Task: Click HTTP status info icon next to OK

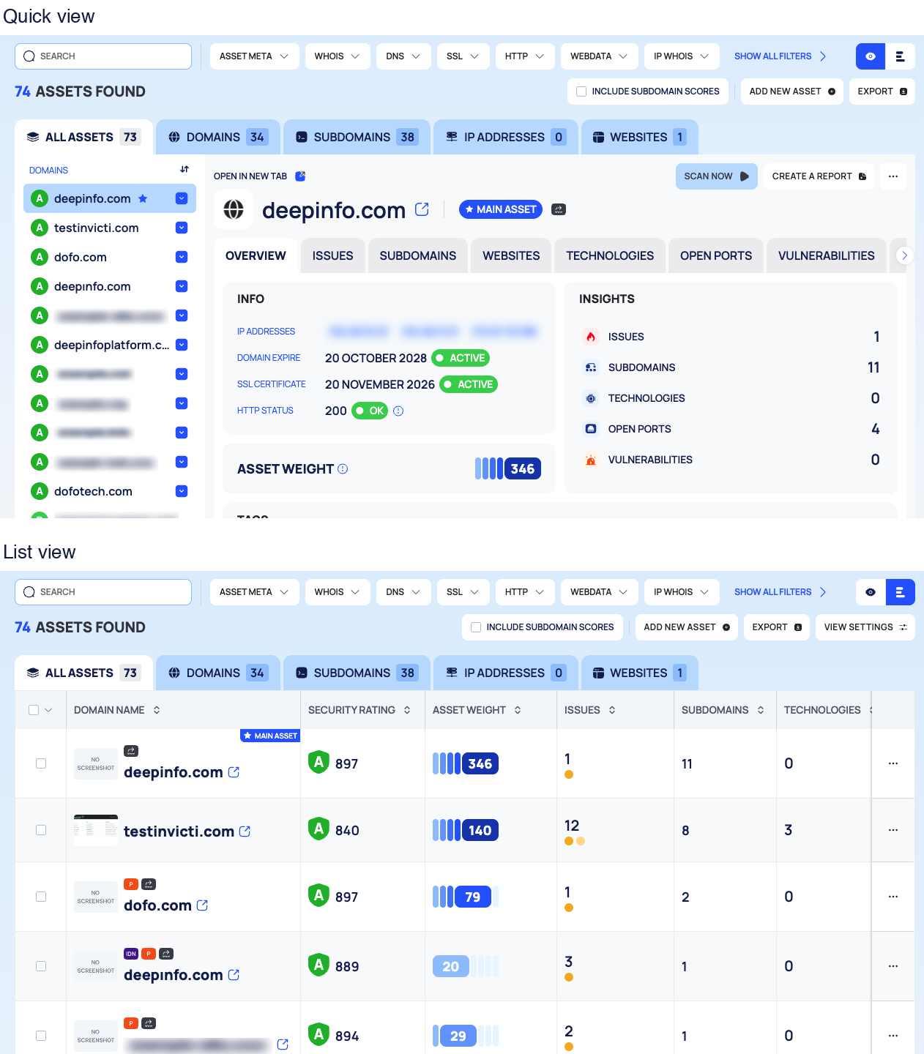Action: [x=398, y=411]
